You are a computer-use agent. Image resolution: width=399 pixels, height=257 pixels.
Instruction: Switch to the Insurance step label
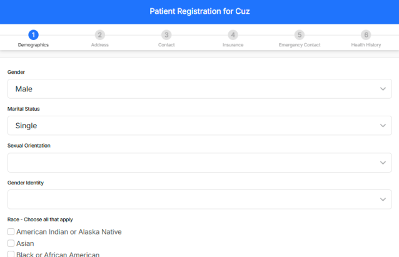tap(233, 45)
